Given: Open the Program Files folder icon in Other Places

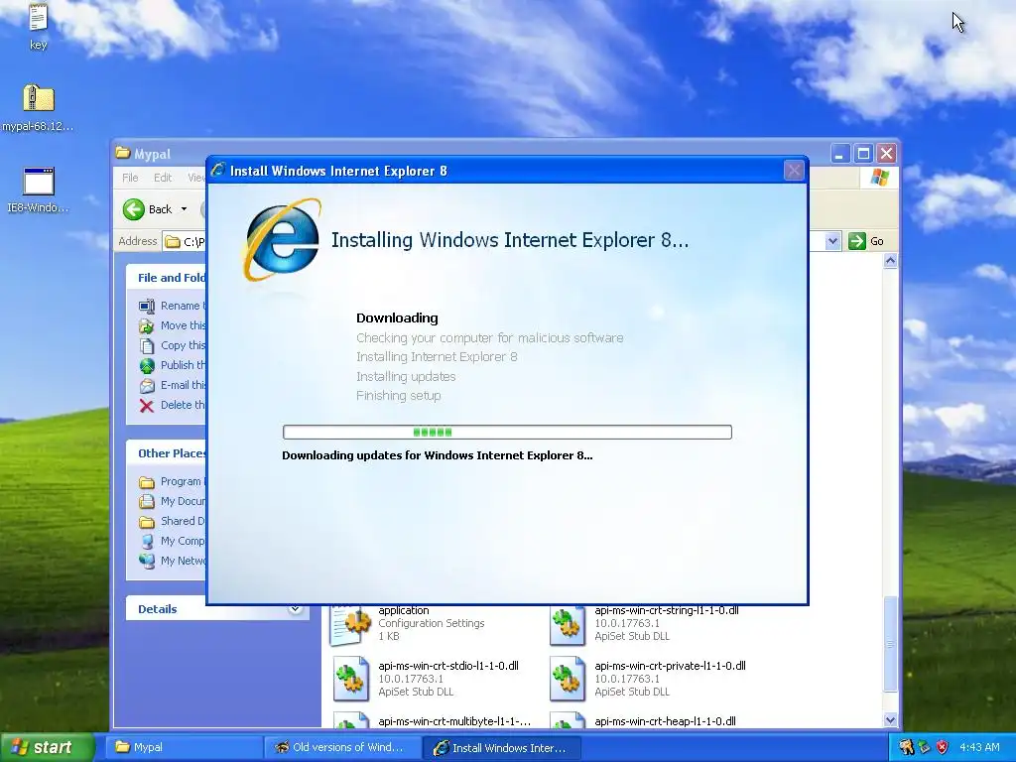Looking at the screenshot, I should tap(147, 482).
